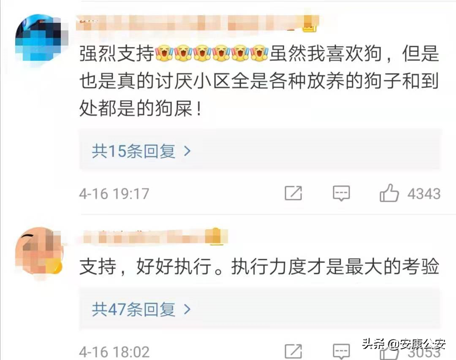Viewport: 456px width, 360px height.
Task: Click the 4-16 19:17 timestamp
Action: point(114,194)
